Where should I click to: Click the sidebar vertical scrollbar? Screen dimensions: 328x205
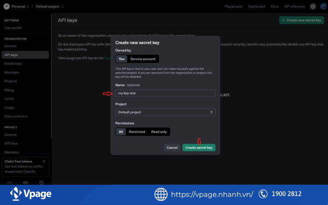(x=51, y=76)
